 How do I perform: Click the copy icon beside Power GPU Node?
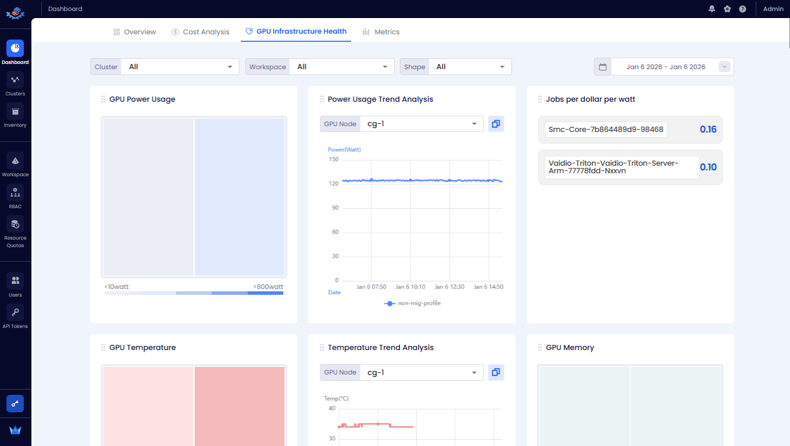point(496,124)
